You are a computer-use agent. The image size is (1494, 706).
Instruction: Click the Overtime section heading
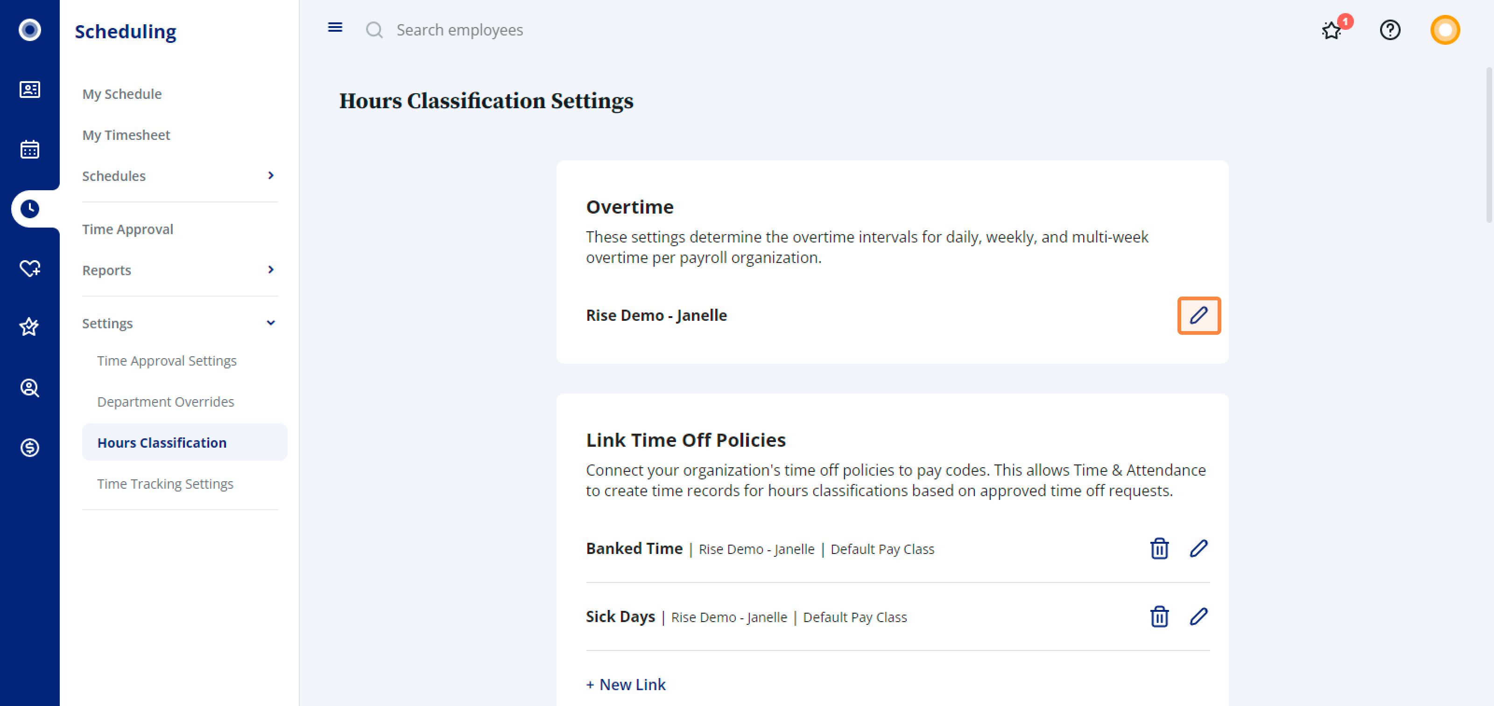pyautogui.click(x=630, y=207)
